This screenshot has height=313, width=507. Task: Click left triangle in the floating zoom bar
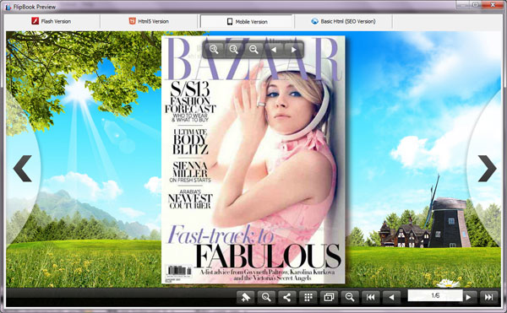pyautogui.click(x=274, y=50)
